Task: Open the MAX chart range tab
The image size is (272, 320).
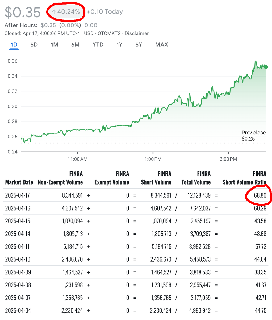Action: [x=162, y=45]
